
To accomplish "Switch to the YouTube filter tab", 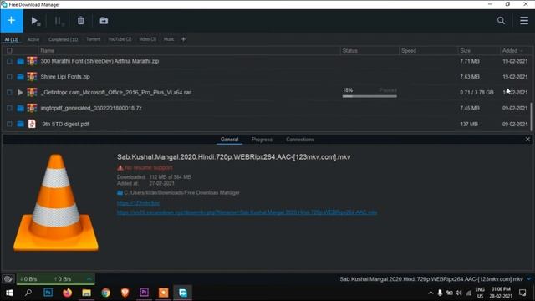I will point(120,39).
